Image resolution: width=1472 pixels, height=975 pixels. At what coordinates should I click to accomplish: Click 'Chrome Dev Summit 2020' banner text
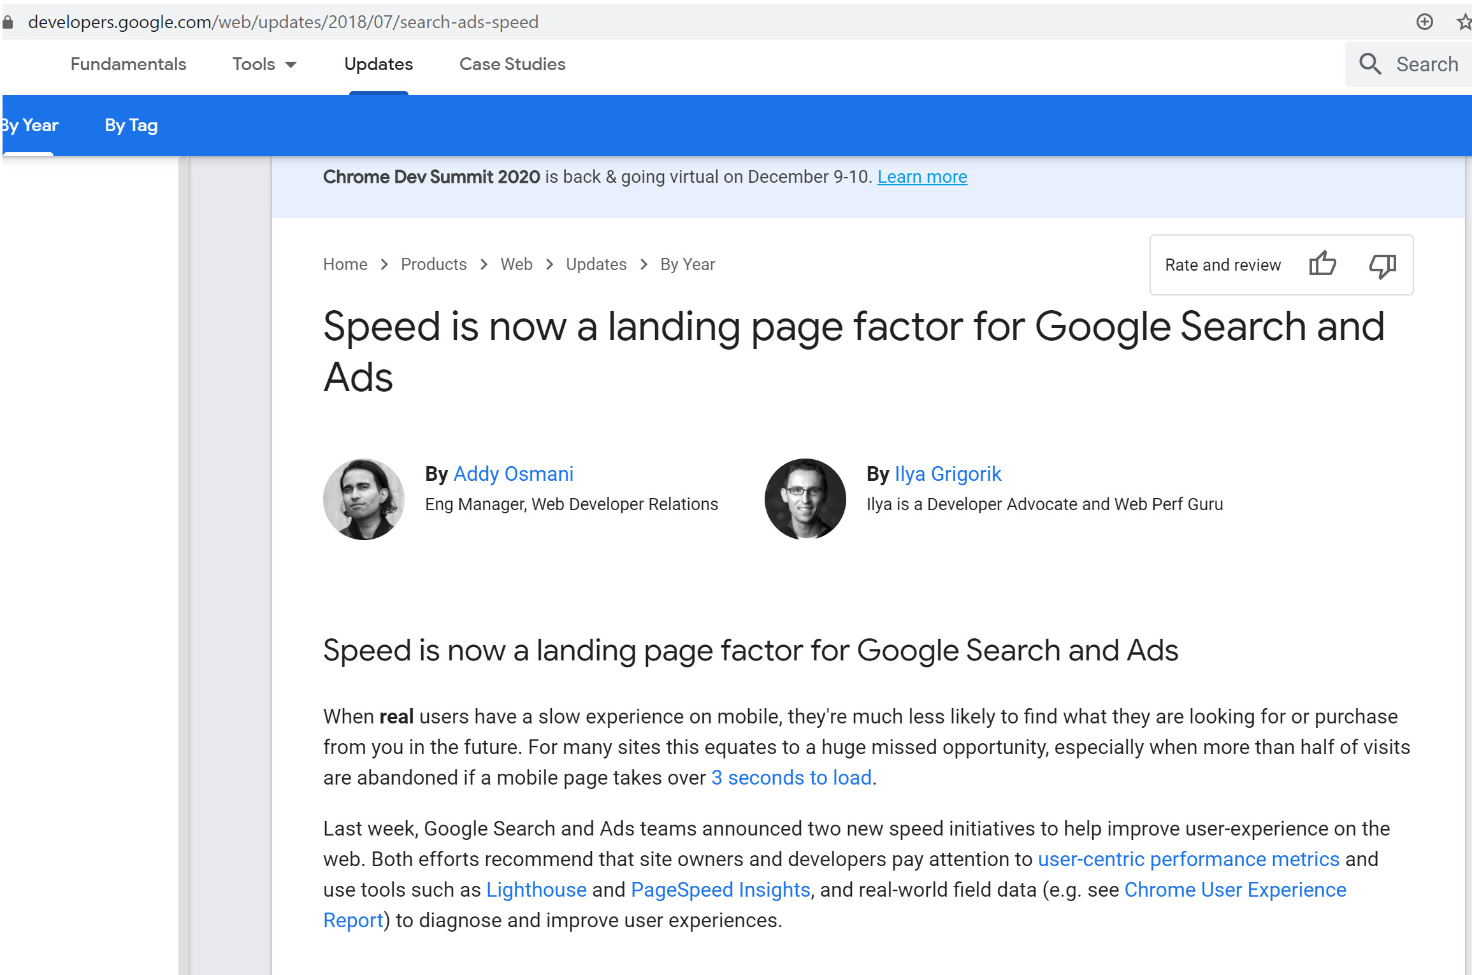431,177
